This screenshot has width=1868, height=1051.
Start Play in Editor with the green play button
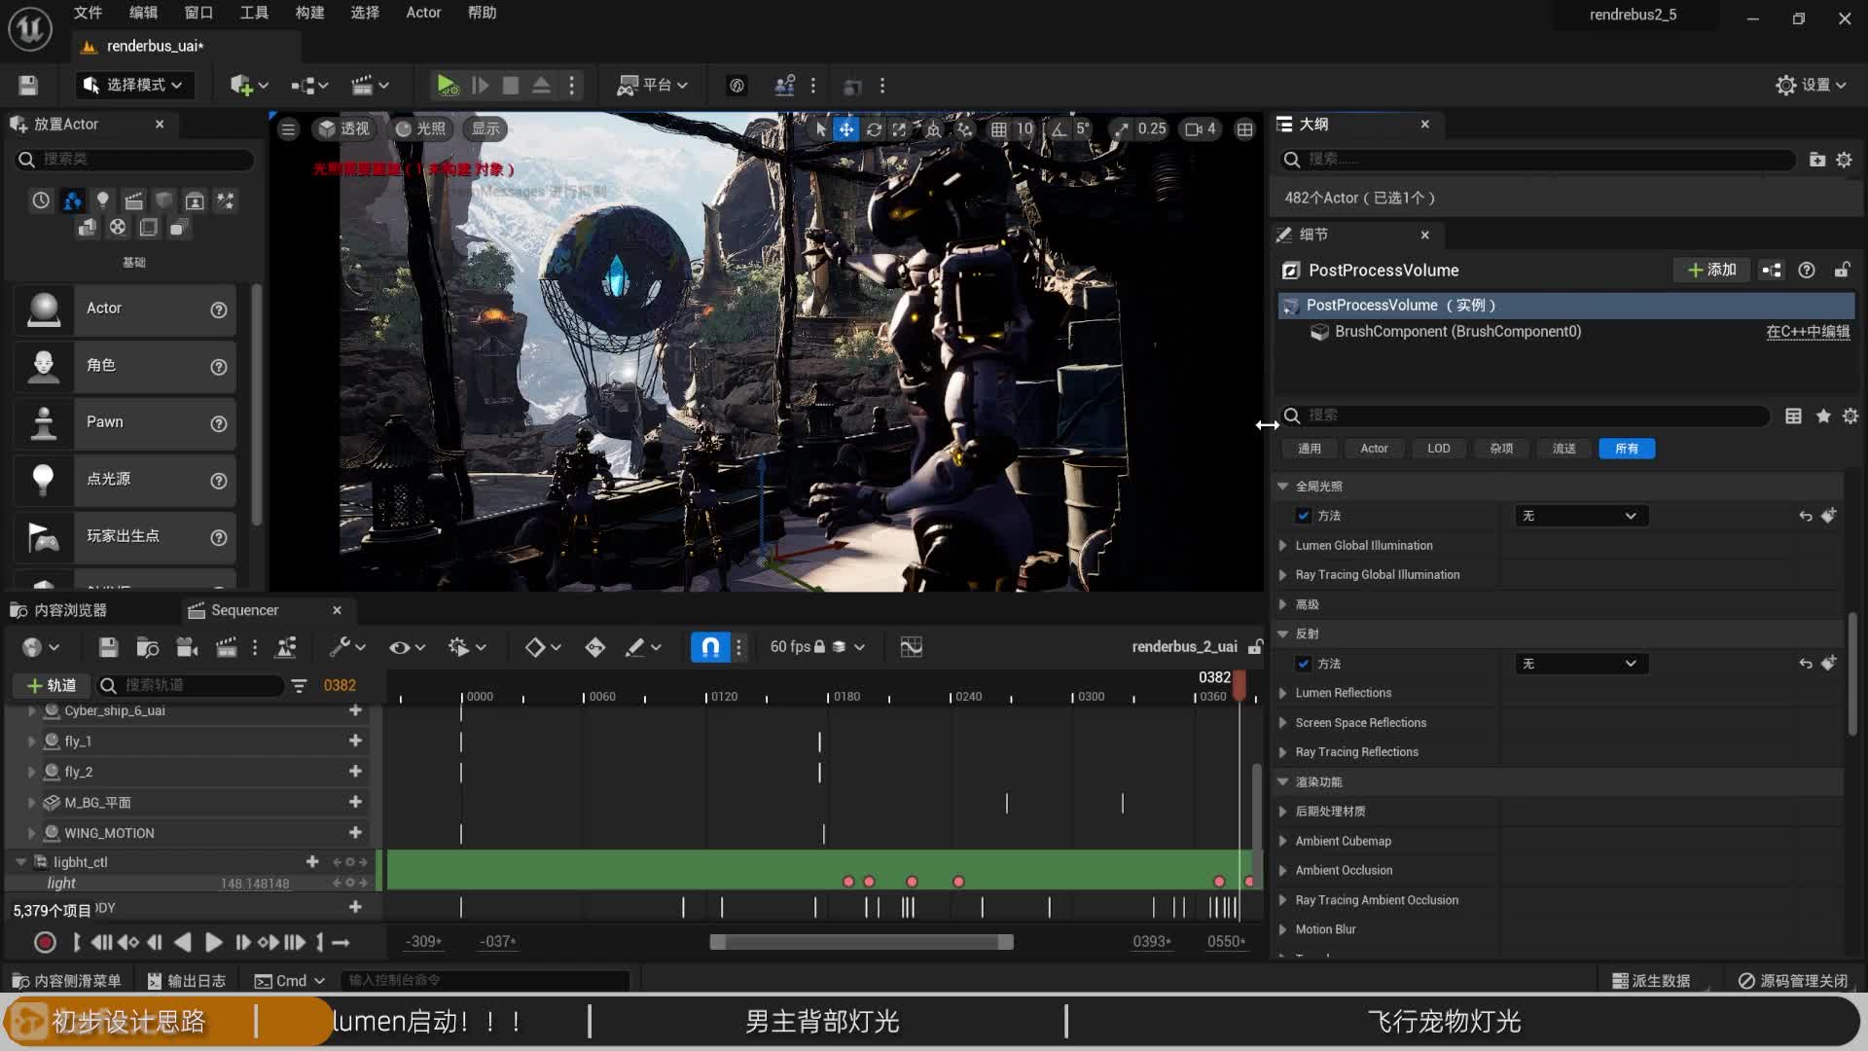click(x=447, y=86)
